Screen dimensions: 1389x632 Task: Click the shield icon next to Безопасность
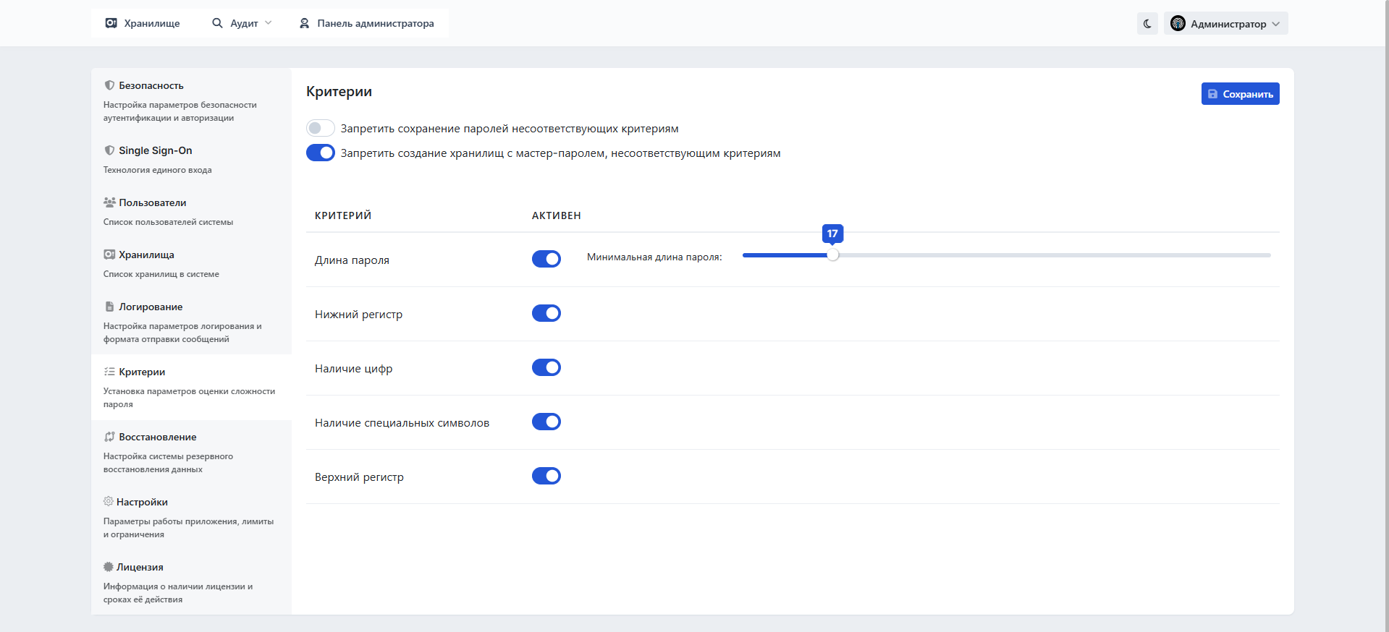109,85
